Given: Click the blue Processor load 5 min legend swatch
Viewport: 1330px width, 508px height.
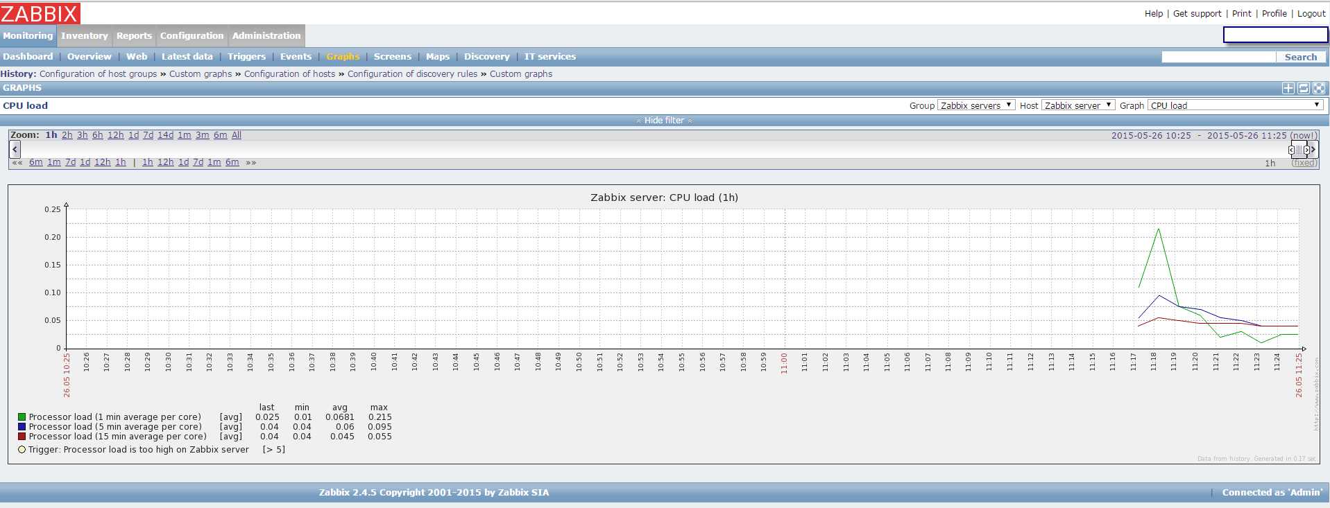Looking at the screenshot, I should pyautogui.click(x=22, y=427).
